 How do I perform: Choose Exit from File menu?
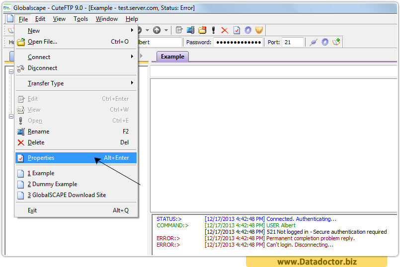76,210
